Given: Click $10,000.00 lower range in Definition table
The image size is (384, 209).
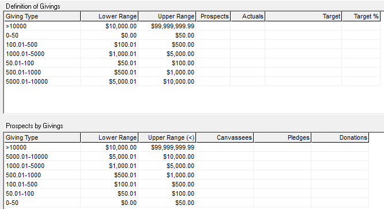Looking at the screenshot, I should (121, 26).
